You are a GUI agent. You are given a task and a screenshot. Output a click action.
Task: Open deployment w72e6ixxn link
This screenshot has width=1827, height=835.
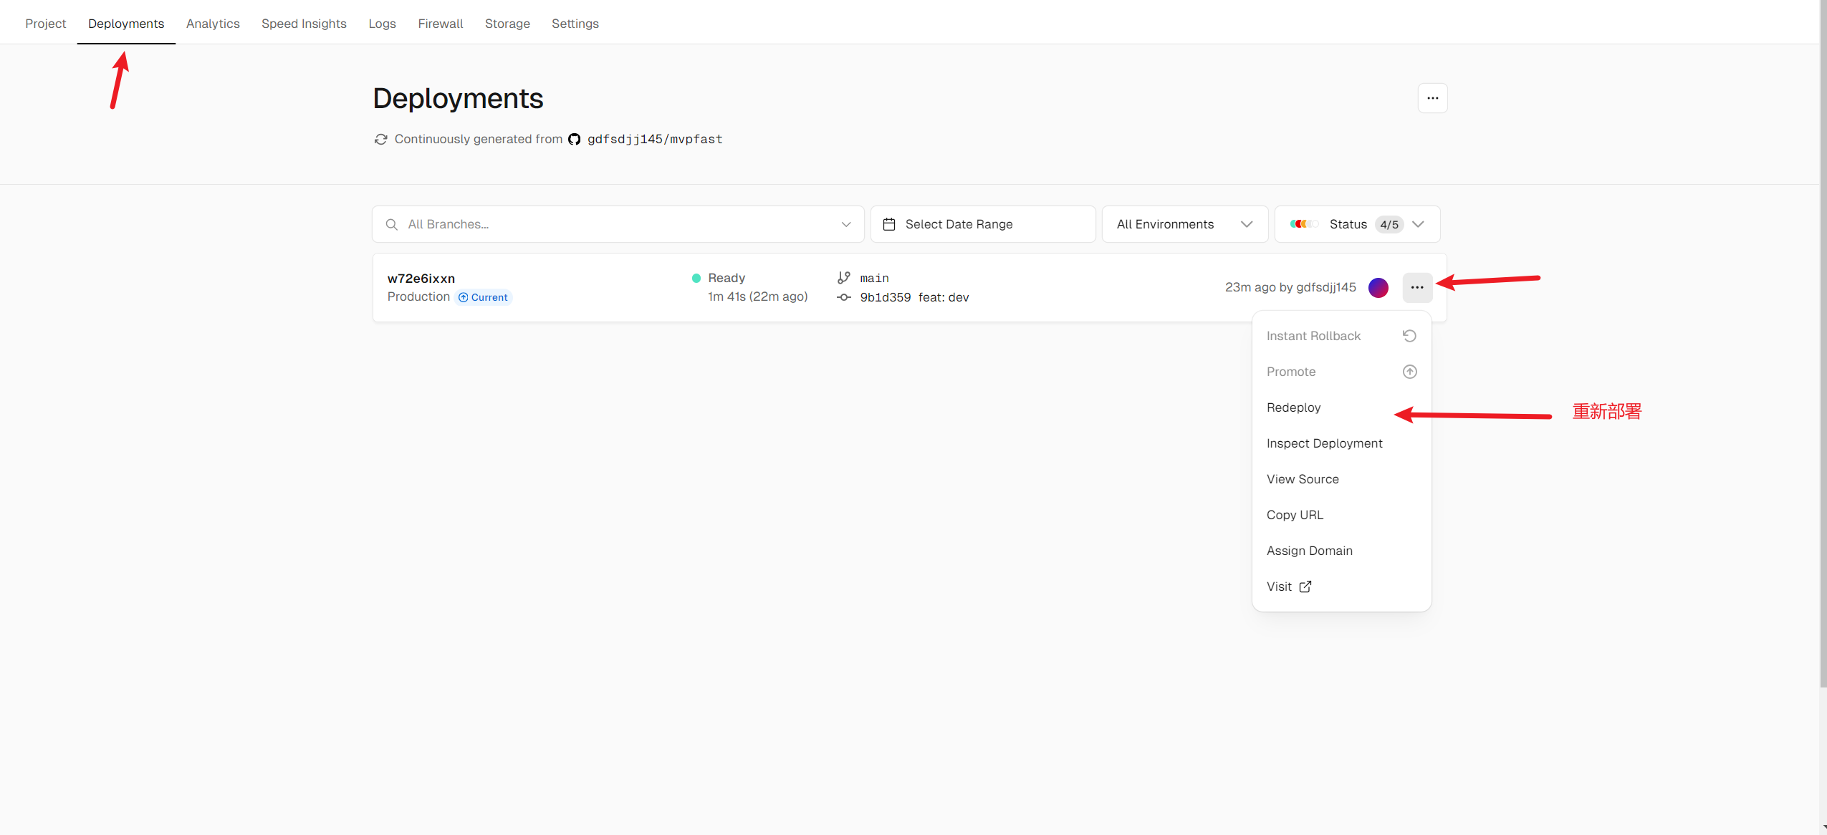tap(421, 279)
